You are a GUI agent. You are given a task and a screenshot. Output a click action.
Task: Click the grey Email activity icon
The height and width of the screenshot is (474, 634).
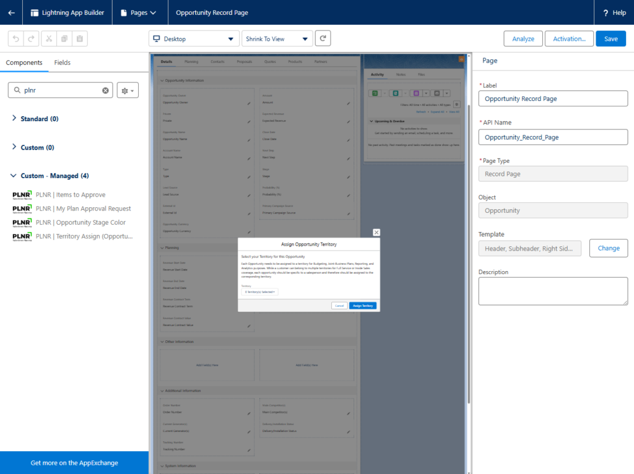436,93
